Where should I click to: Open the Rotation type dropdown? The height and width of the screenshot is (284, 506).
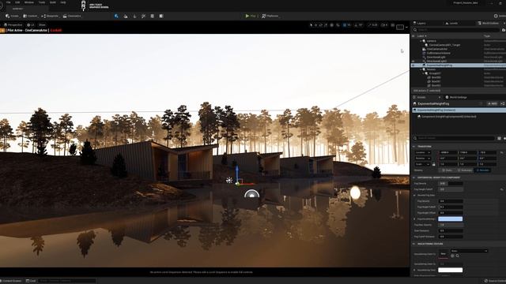(x=423, y=158)
